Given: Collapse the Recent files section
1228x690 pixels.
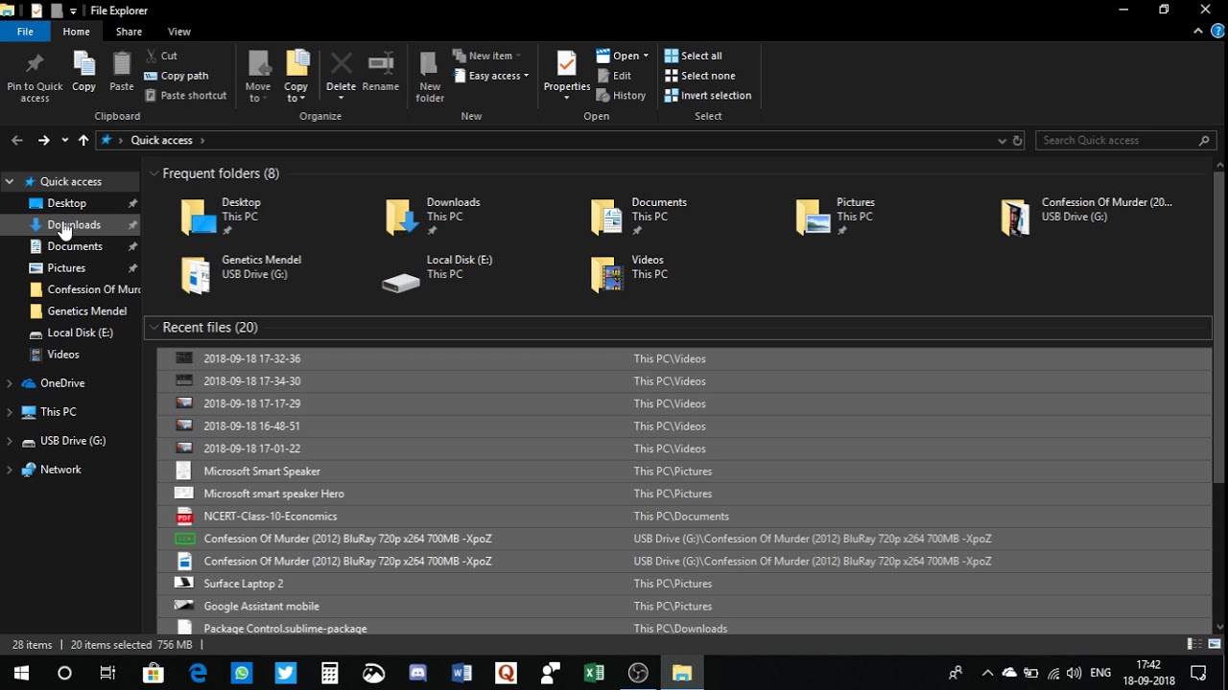Looking at the screenshot, I should click(153, 328).
